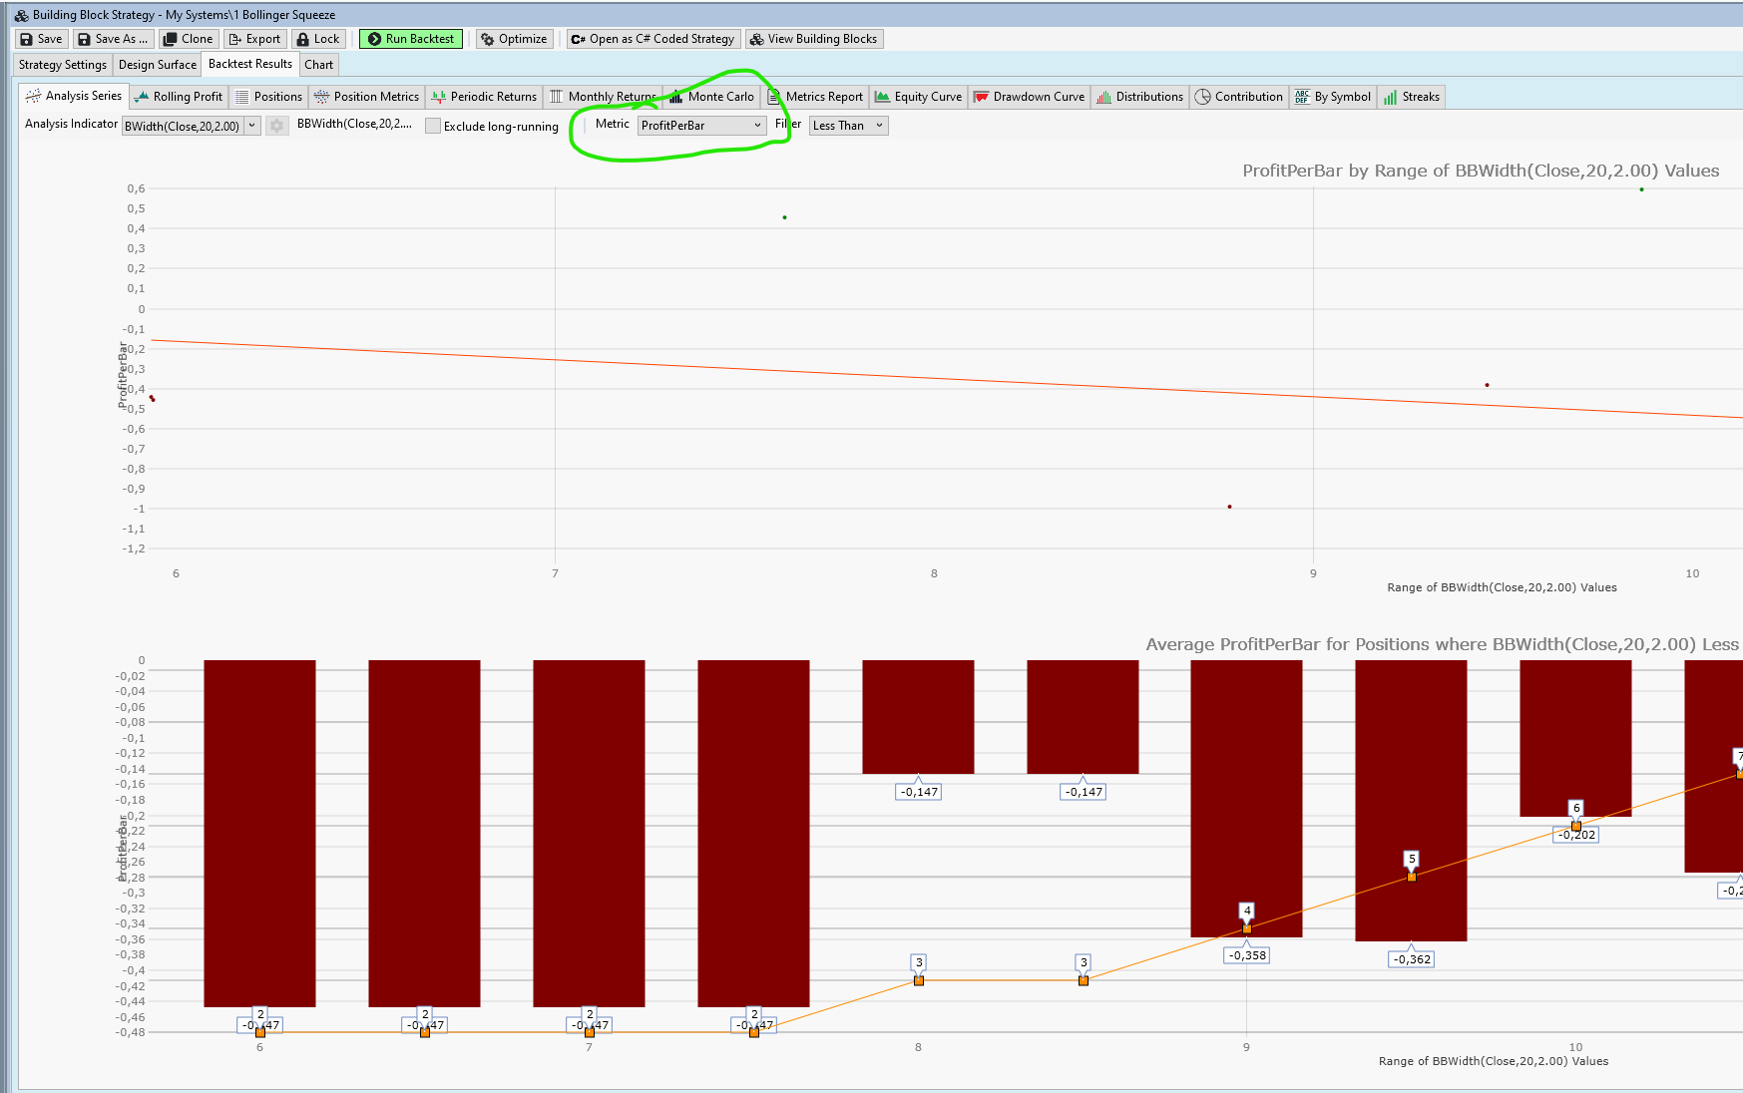Click the Optimize toolbar button
This screenshot has height=1093, width=1743.
pos(513,39)
